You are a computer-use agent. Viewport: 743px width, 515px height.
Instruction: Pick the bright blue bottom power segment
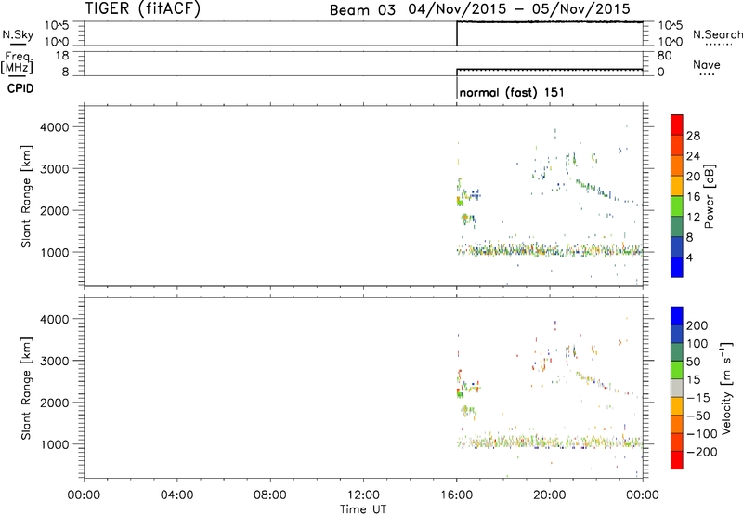pyautogui.click(x=677, y=267)
